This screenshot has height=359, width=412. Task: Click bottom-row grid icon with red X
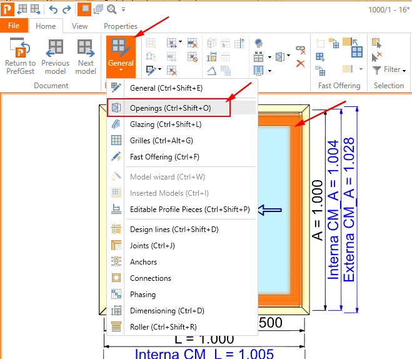click(x=171, y=70)
